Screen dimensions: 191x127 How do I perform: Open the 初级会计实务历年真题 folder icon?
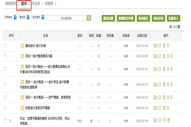[22, 108]
